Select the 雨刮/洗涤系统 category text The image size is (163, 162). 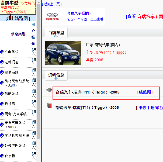click(x=16, y=114)
